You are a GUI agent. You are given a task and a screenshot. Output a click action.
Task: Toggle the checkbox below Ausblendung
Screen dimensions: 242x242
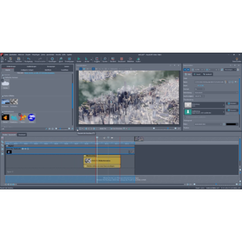point(185,117)
